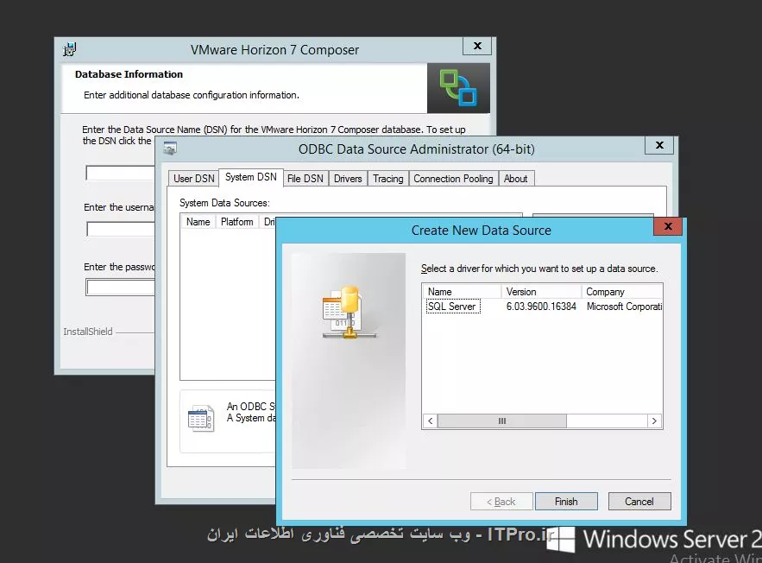Open the Drivers tab
The image size is (762, 563).
[x=348, y=179]
